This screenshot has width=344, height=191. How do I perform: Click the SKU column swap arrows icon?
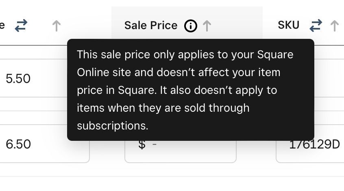(x=316, y=26)
